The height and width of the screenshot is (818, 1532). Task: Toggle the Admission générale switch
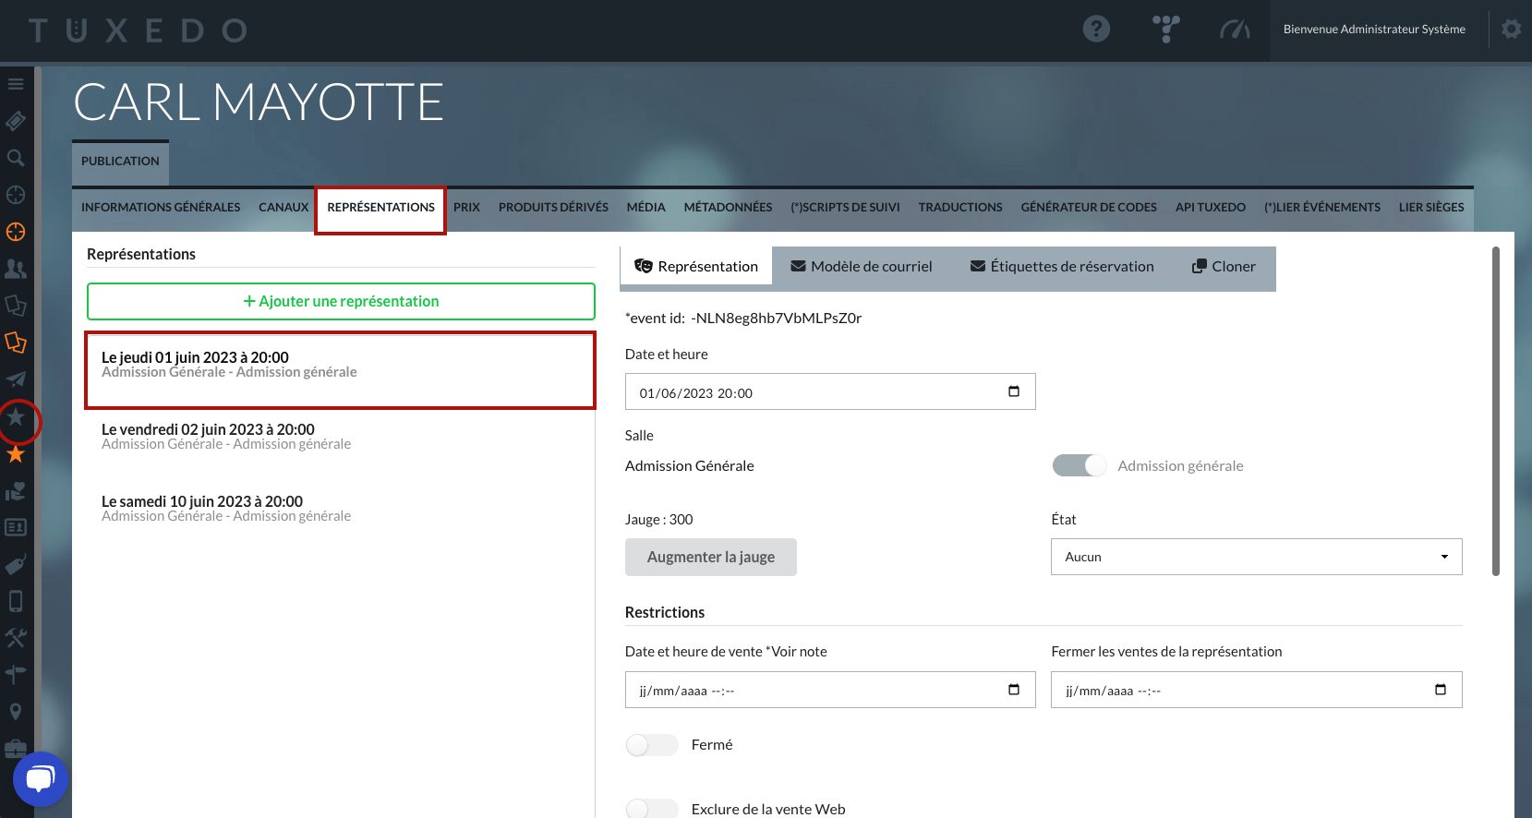(x=1079, y=466)
